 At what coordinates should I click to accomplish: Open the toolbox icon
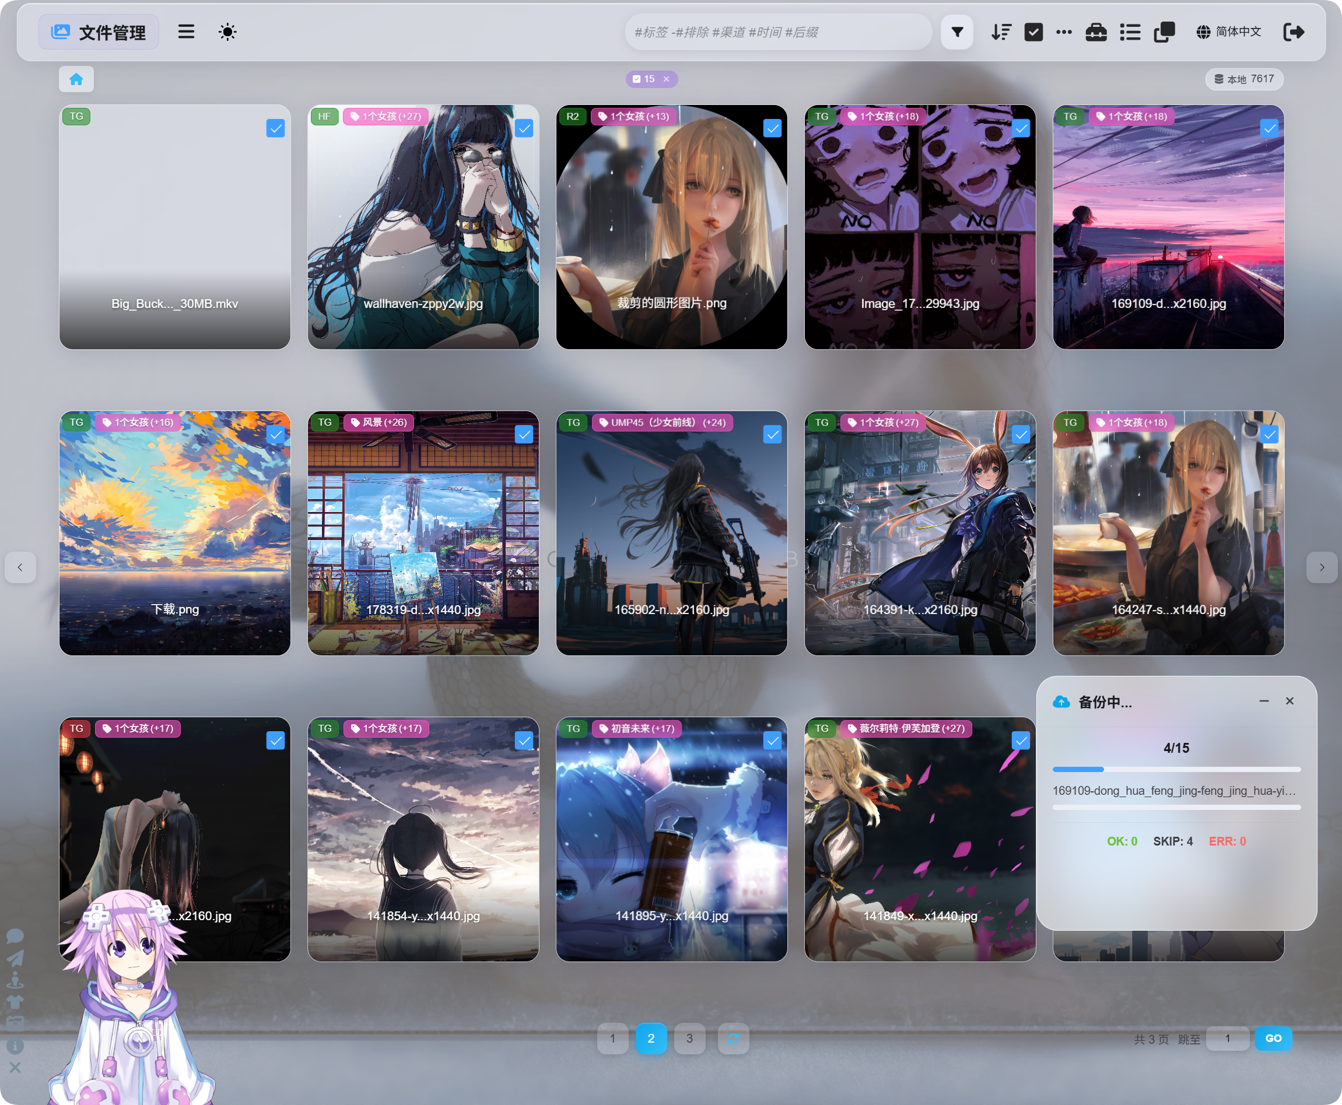[1096, 32]
